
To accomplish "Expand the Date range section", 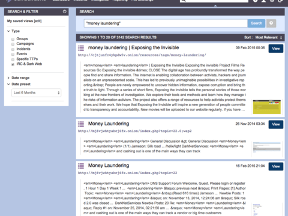I will (8, 78).
